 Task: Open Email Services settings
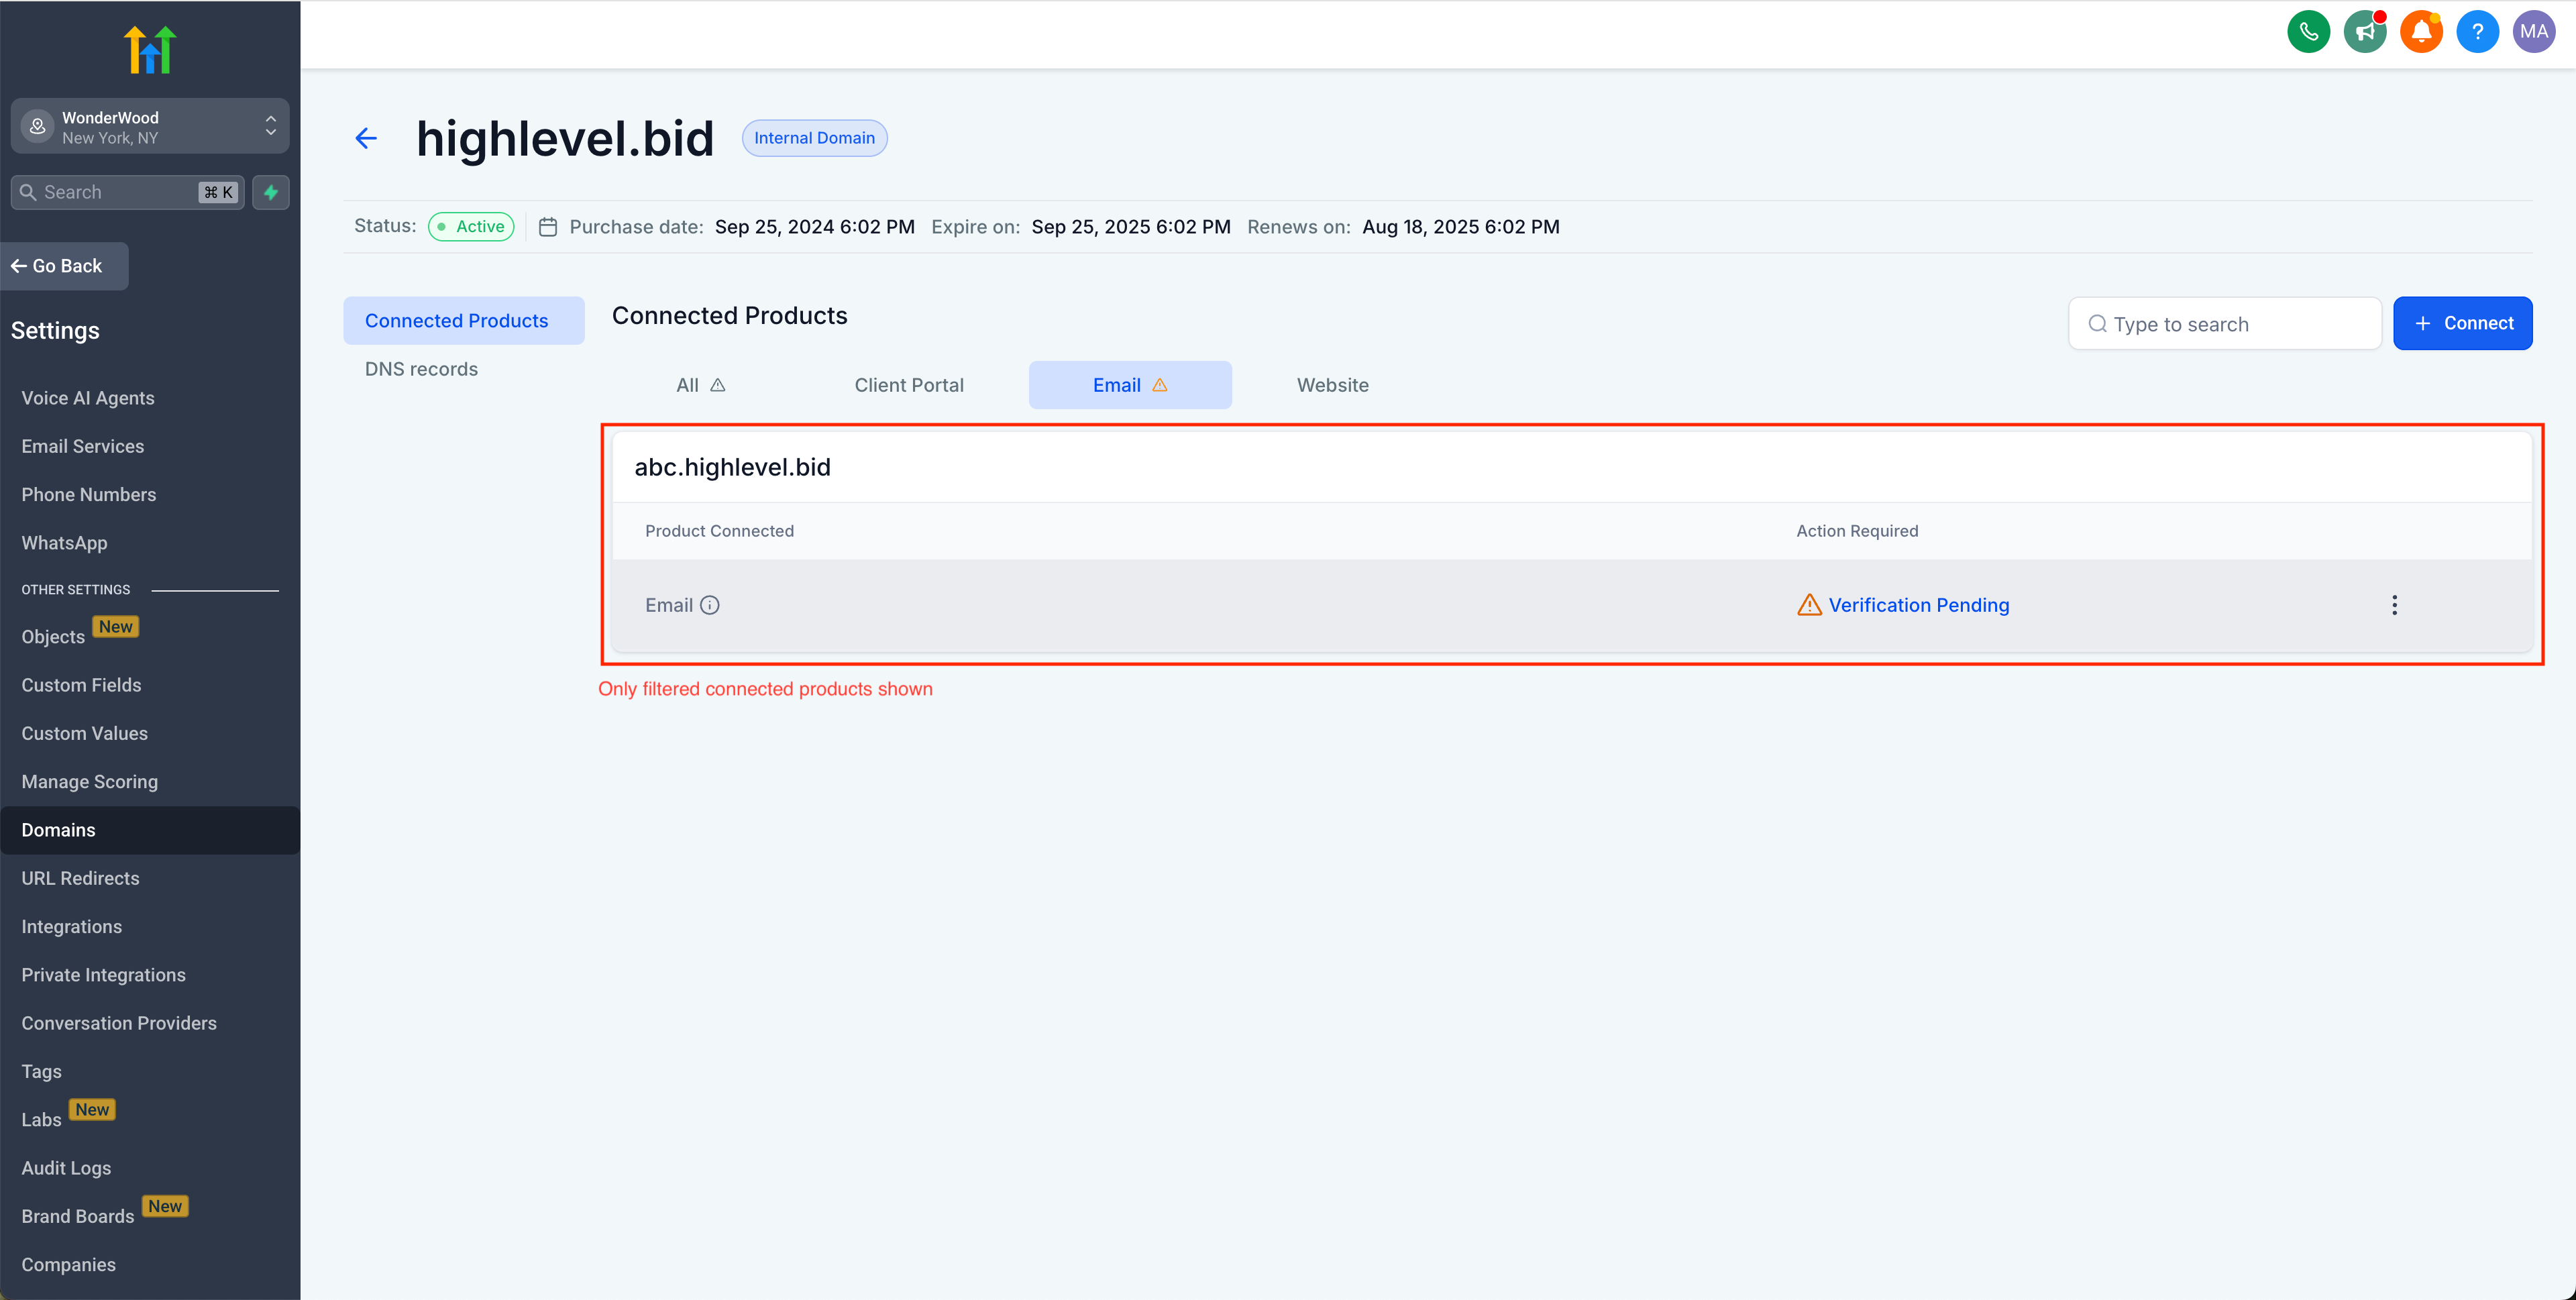pos(83,446)
